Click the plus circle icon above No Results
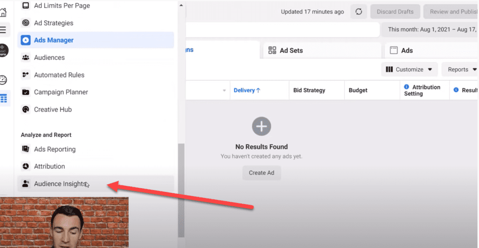 point(261,126)
